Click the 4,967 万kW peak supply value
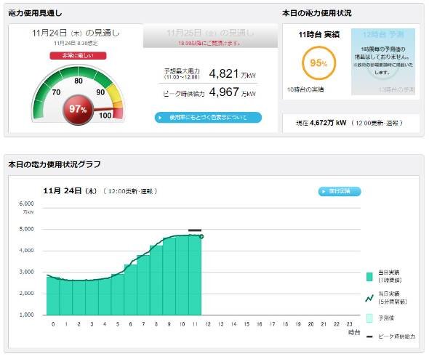This screenshot has width=429, height=359. [x=232, y=92]
